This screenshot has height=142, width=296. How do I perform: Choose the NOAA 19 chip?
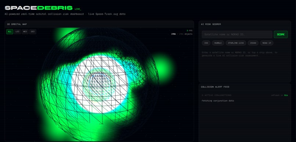tap(267, 43)
